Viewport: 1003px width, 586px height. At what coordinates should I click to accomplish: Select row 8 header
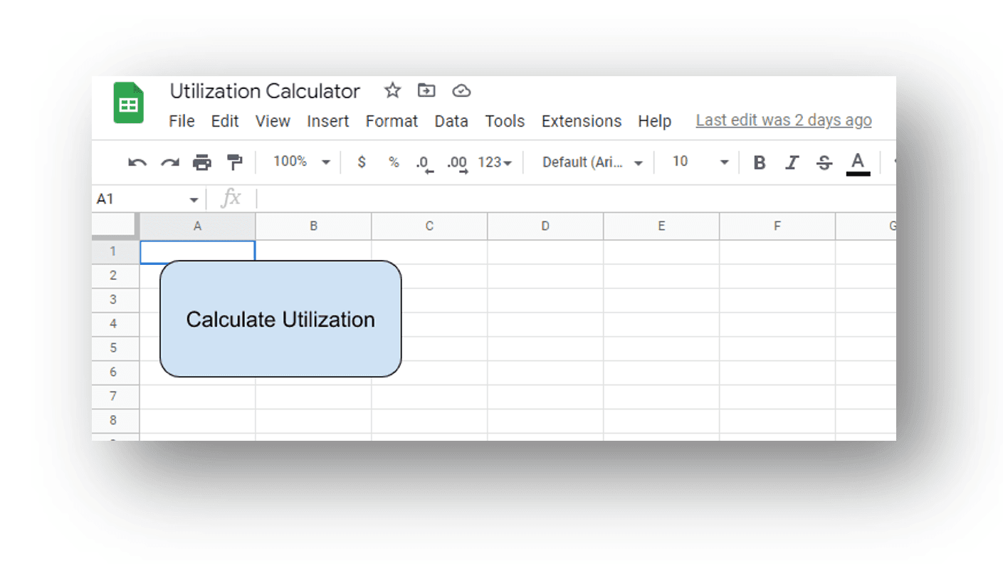[x=115, y=420]
